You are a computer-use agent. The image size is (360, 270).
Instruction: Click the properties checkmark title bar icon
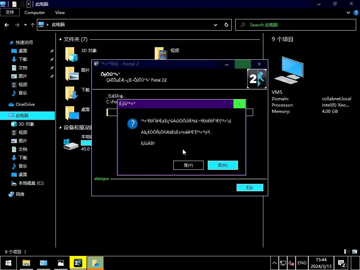point(14,4)
